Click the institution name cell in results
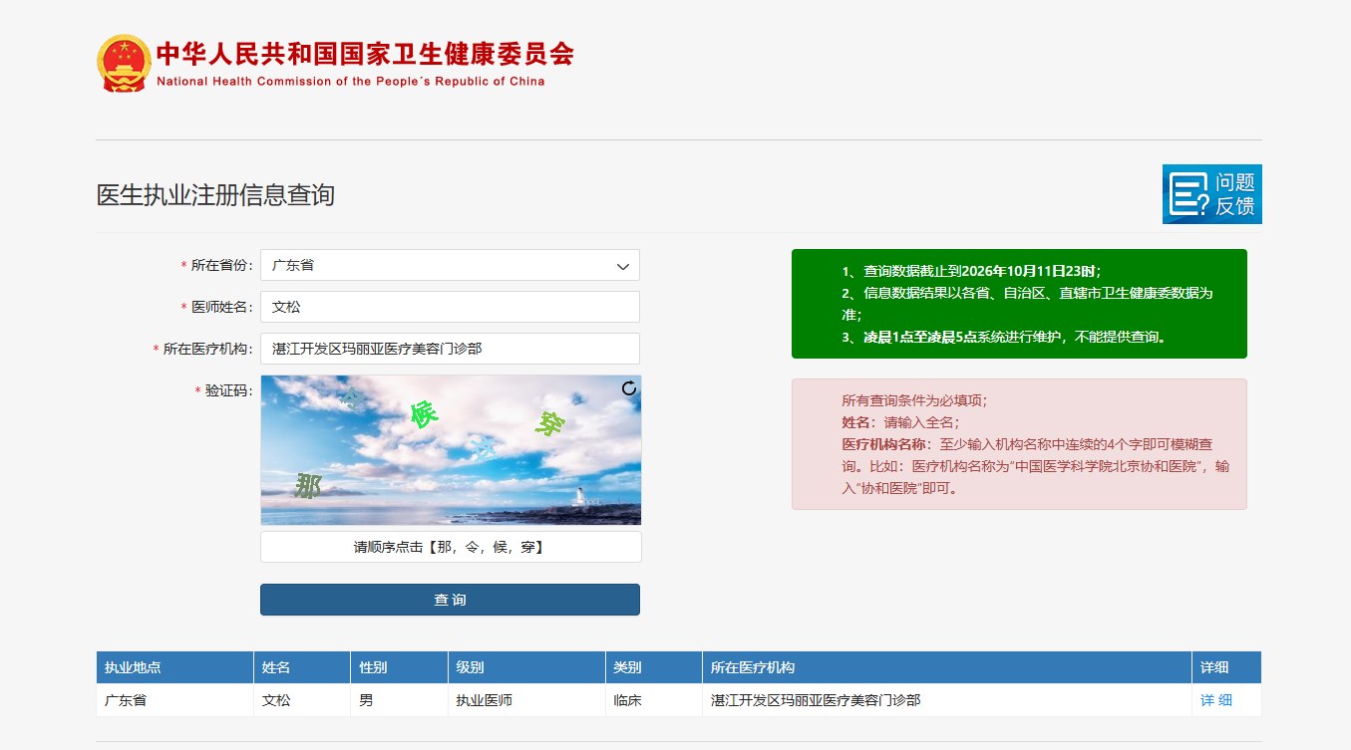The width and height of the screenshot is (1351, 750). coord(947,700)
